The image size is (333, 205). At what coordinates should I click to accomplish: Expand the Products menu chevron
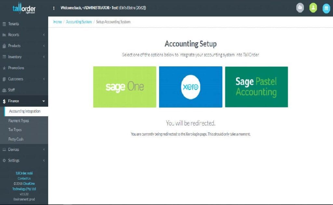(x=44, y=46)
